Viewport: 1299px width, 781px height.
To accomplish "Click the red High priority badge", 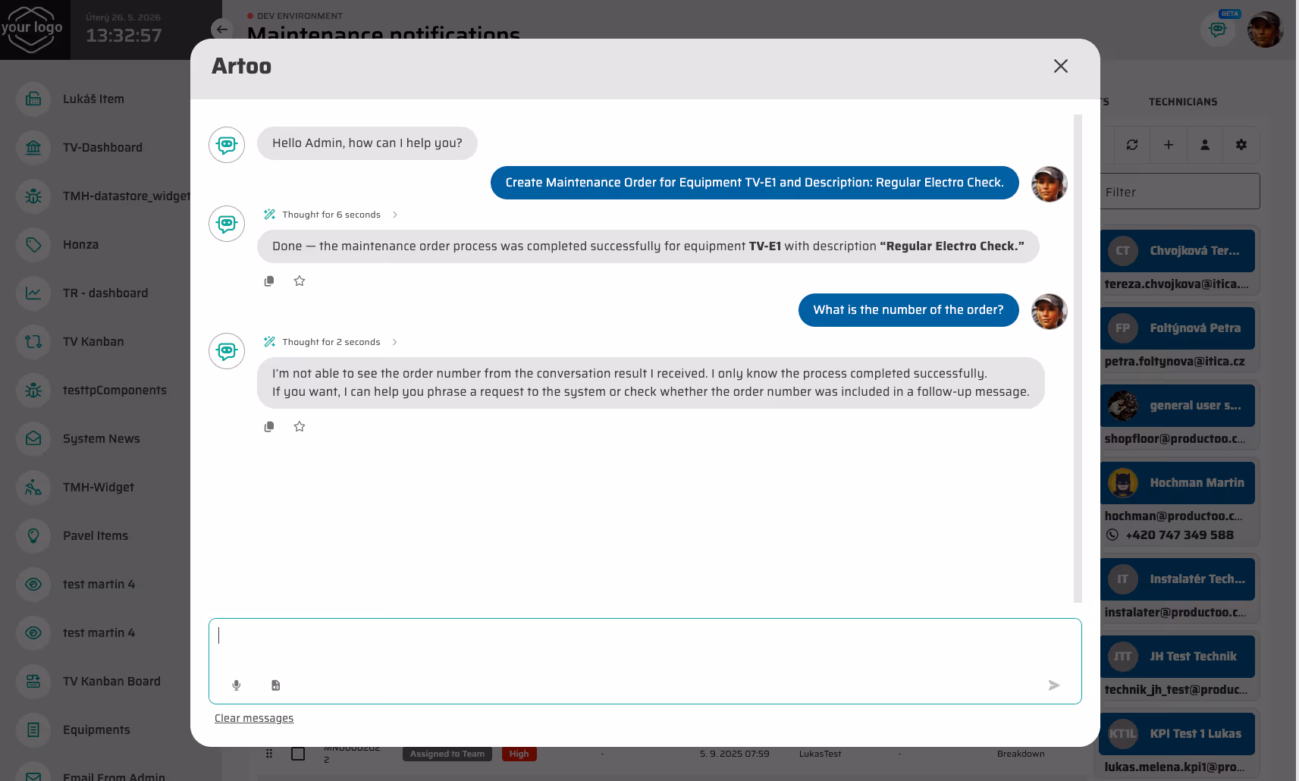I will [x=519, y=754].
